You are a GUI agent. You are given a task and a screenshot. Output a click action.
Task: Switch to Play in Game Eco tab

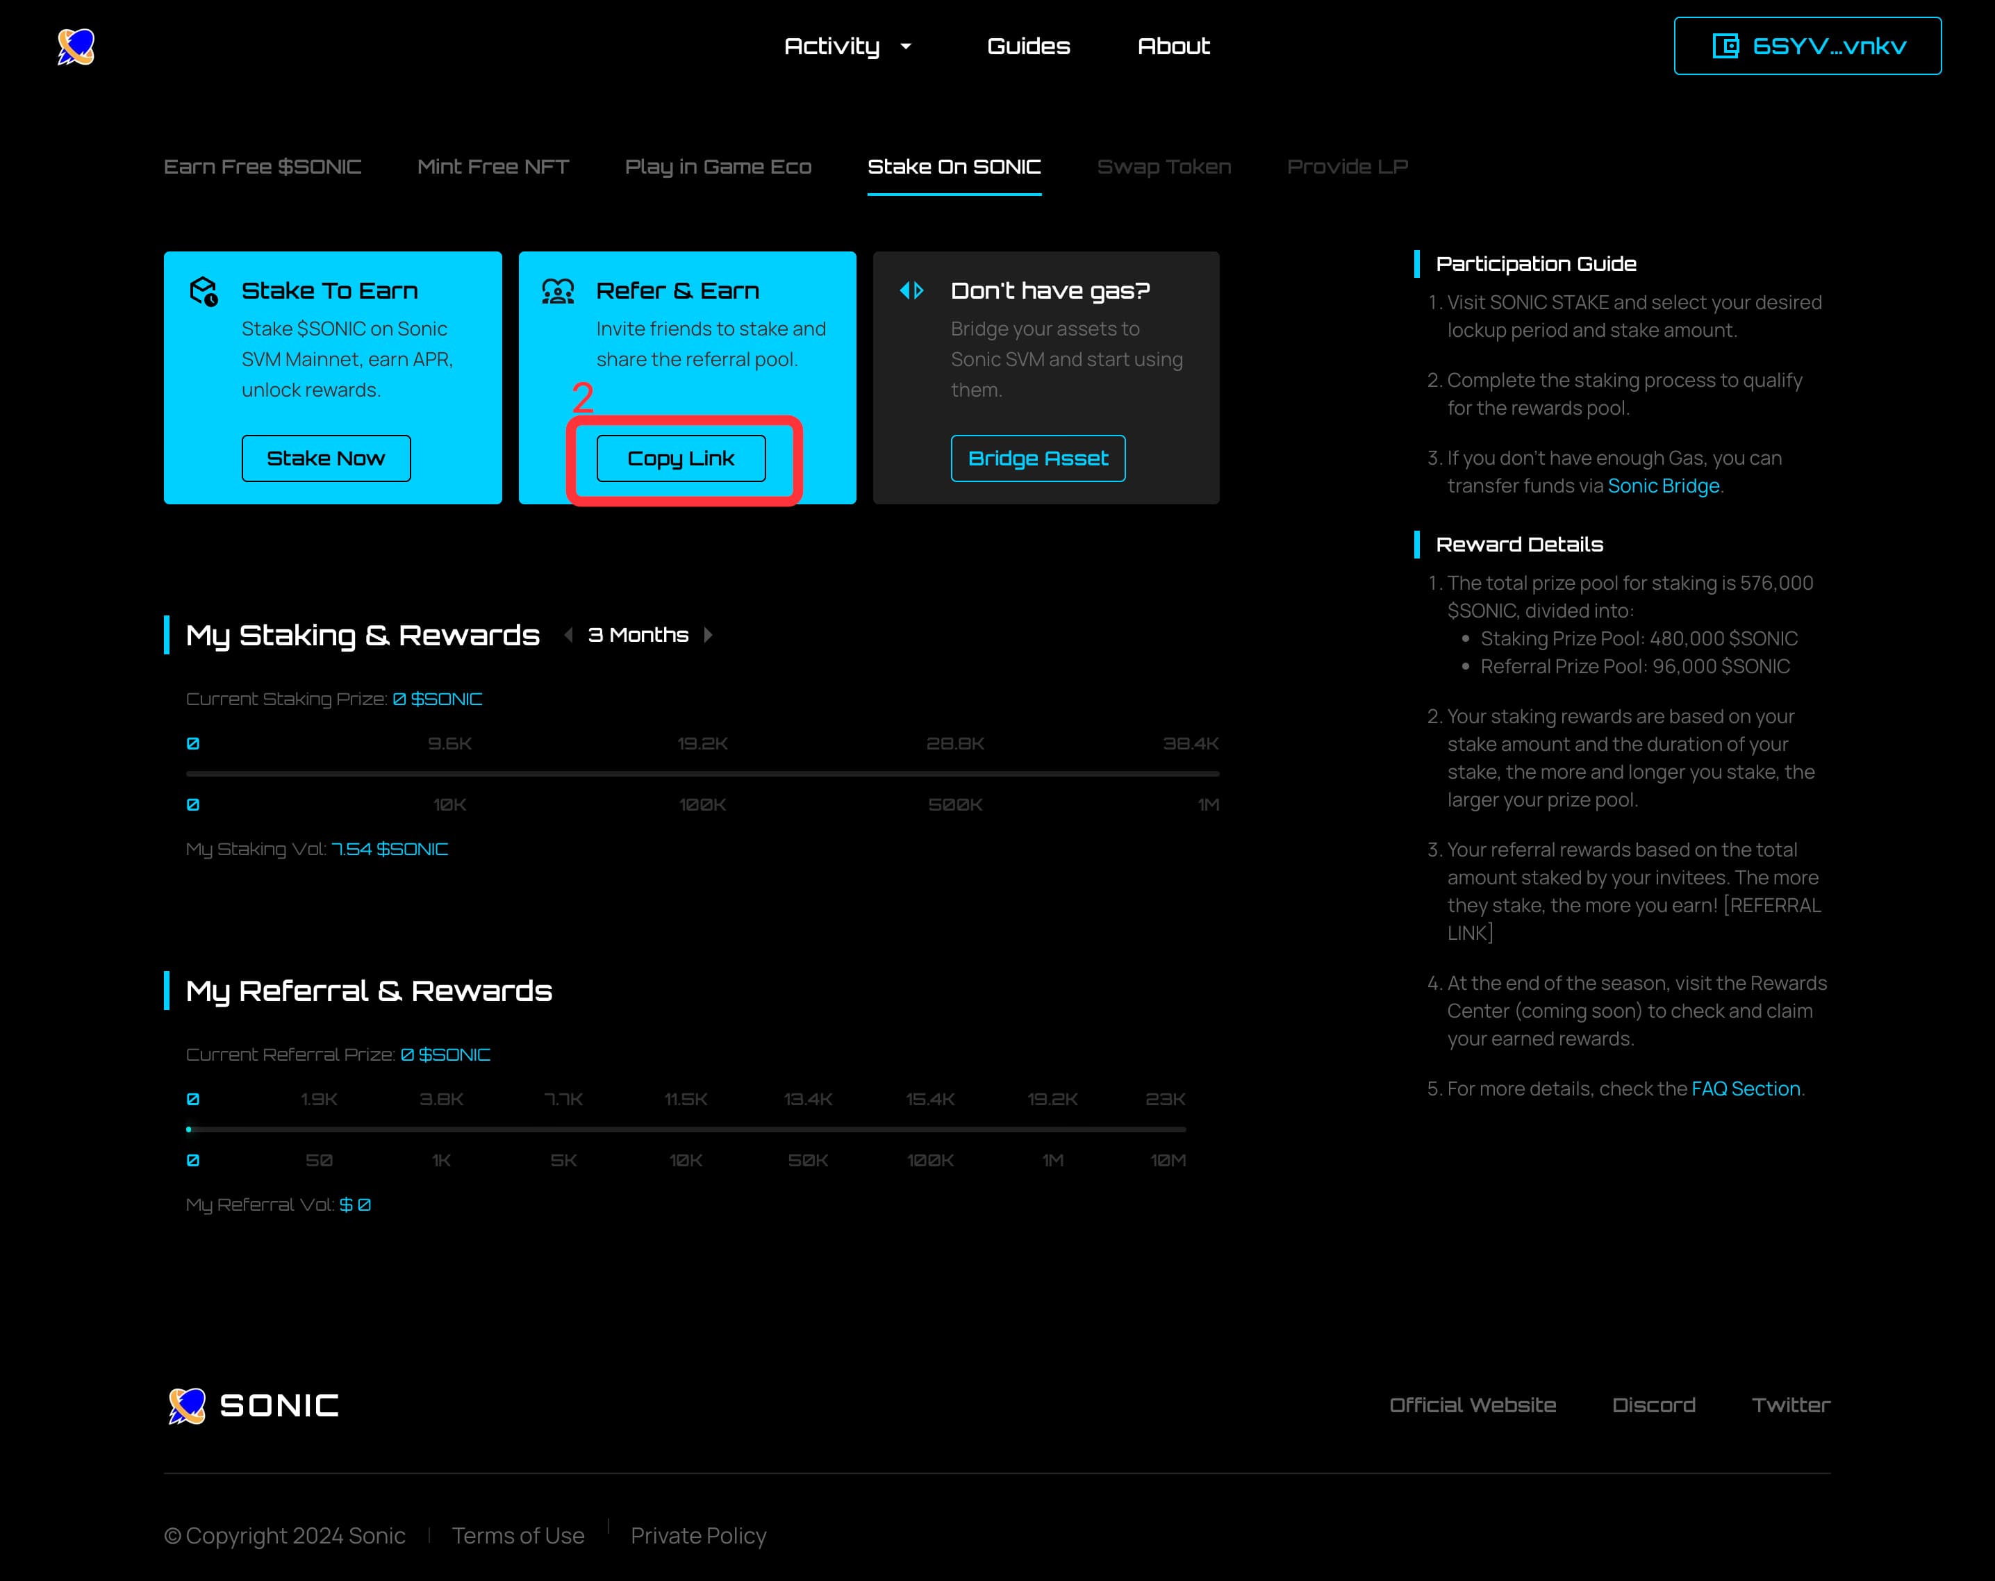tap(718, 167)
